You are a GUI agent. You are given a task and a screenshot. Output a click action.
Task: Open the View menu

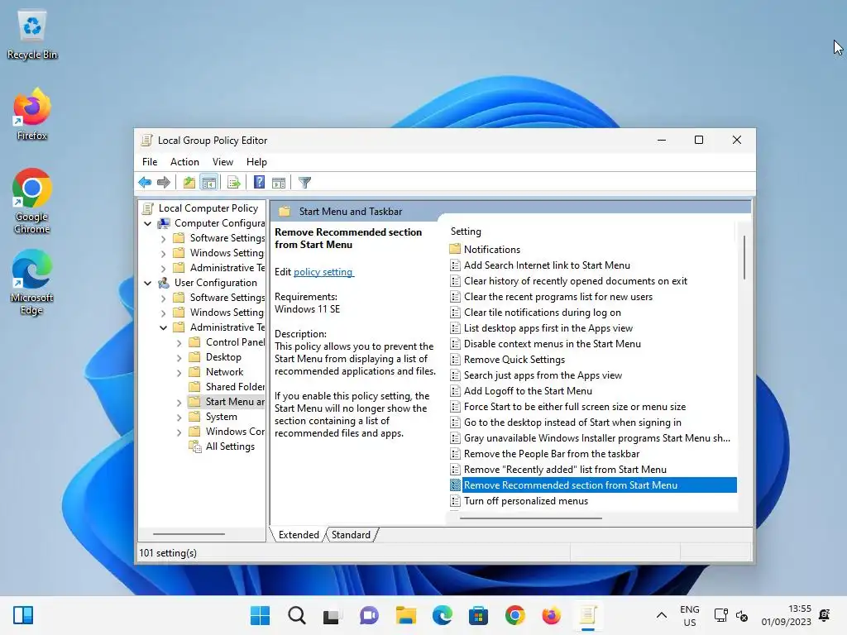(223, 162)
